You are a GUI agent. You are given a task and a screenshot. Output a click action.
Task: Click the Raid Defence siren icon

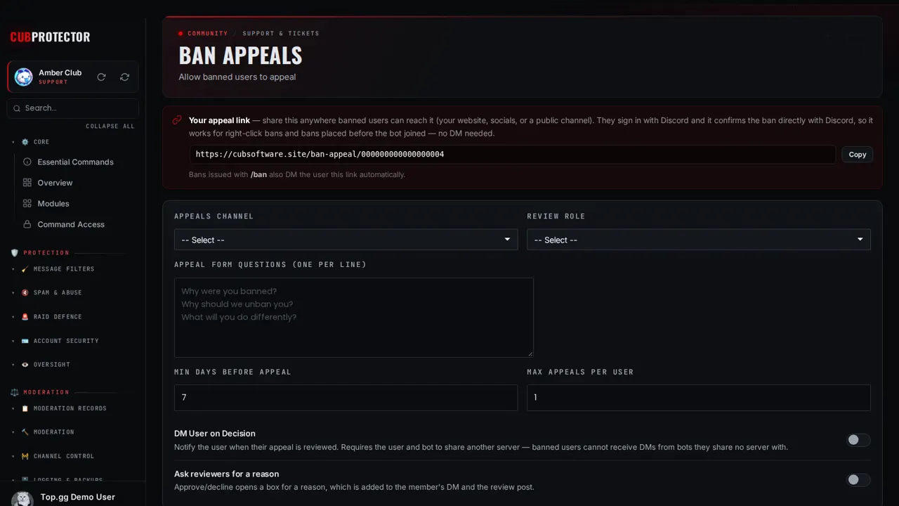[25, 317]
